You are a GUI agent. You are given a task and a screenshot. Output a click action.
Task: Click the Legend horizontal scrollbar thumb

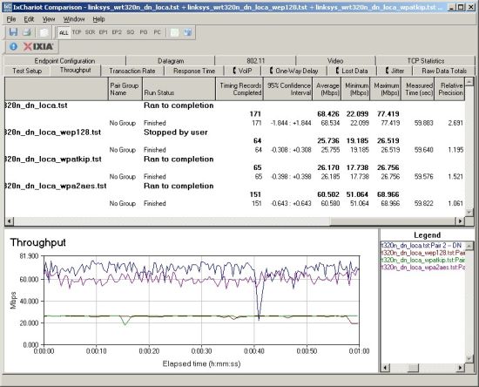tap(413, 368)
